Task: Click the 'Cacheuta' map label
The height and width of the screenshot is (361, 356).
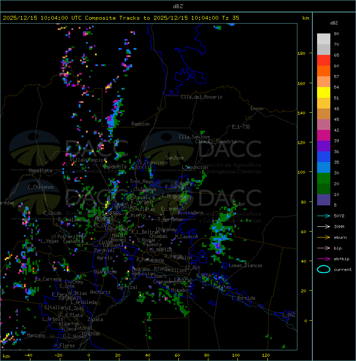Action: [73, 241]
